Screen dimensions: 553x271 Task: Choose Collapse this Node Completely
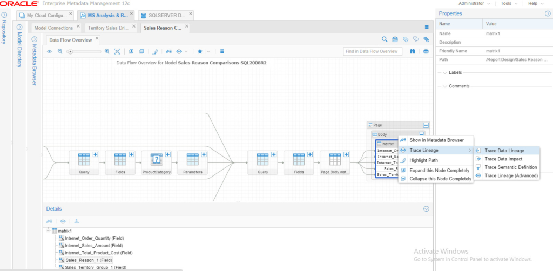(436, 179)
